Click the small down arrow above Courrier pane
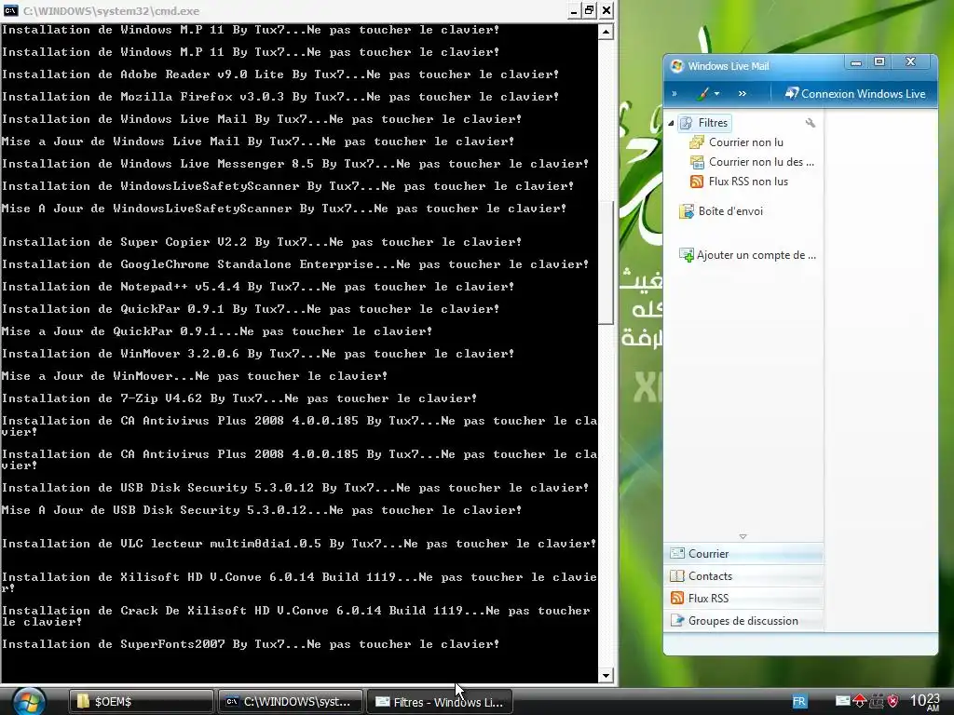The height and width of the screenshot is (715, 954). [743, 536]
